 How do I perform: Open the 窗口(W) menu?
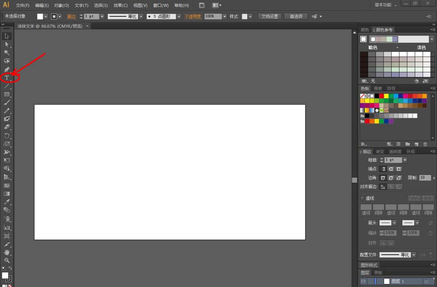point(161,5)
